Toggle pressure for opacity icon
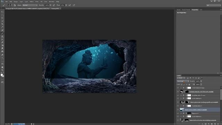The height and width of the screenshot is (125, 222). point(54,5)
